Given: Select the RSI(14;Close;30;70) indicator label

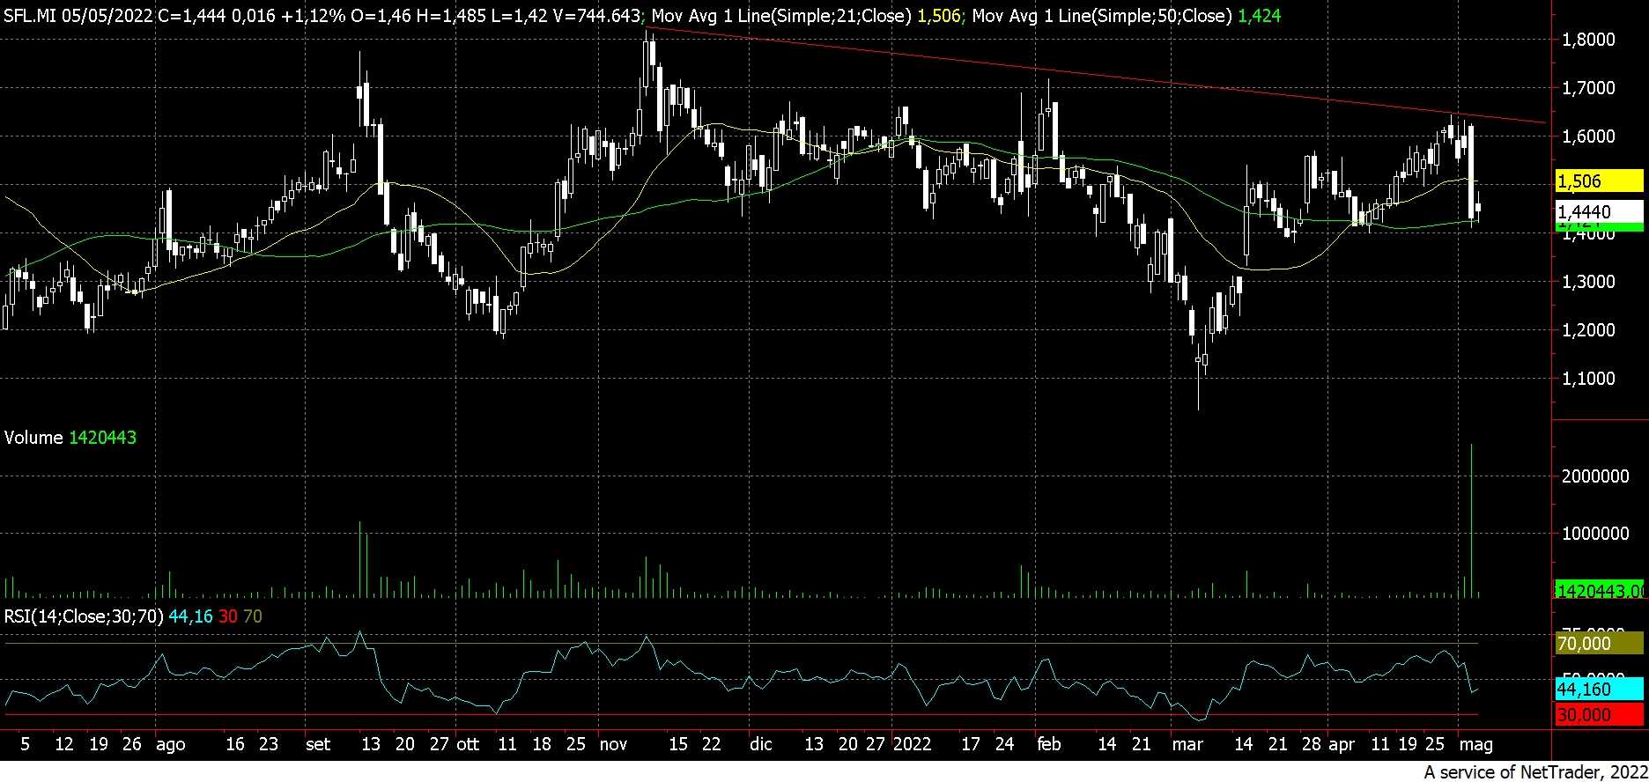Looking at the screenshot, I should (x=84, y=616).
